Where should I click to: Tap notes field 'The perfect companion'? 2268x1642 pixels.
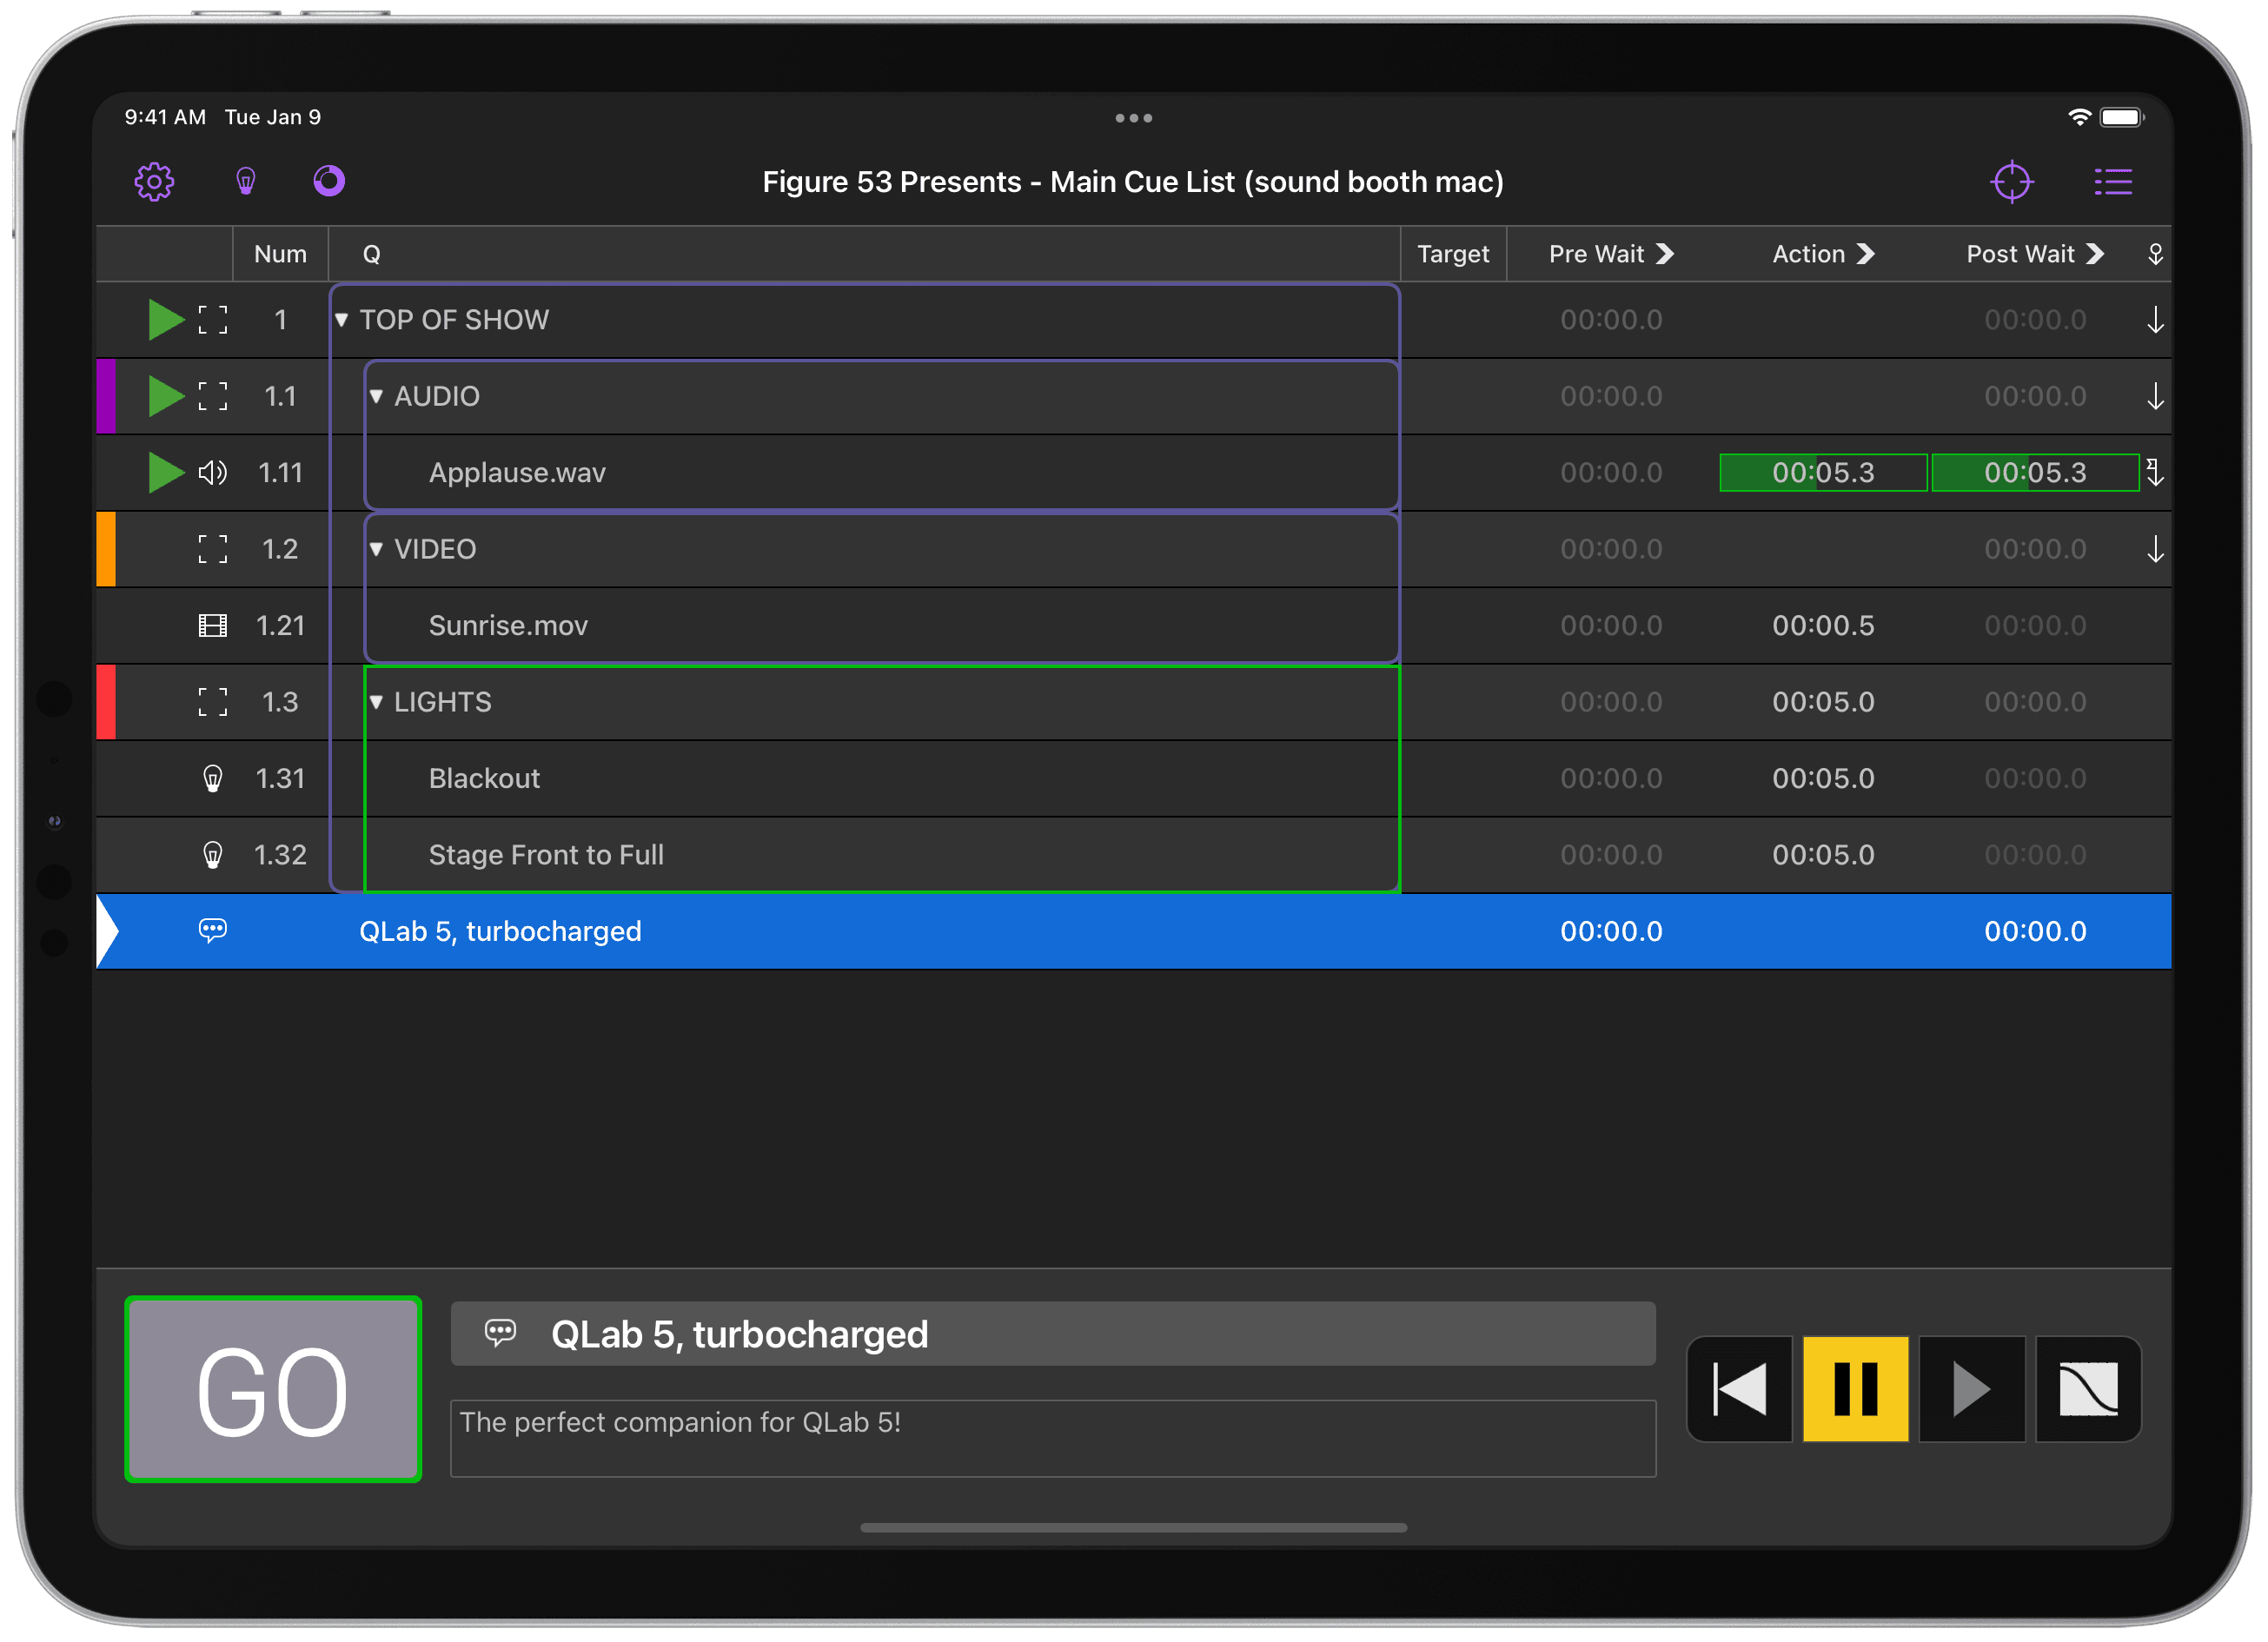pos(1053,1438)
